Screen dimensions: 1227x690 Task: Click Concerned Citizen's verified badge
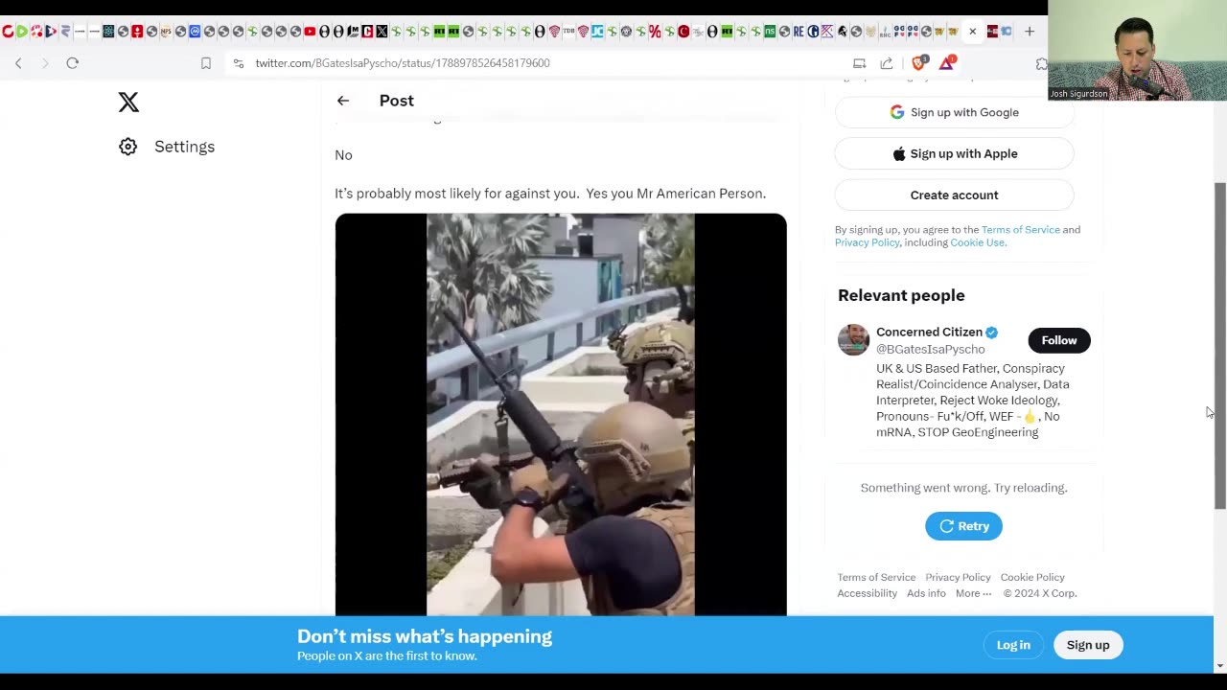pos(992,333)
